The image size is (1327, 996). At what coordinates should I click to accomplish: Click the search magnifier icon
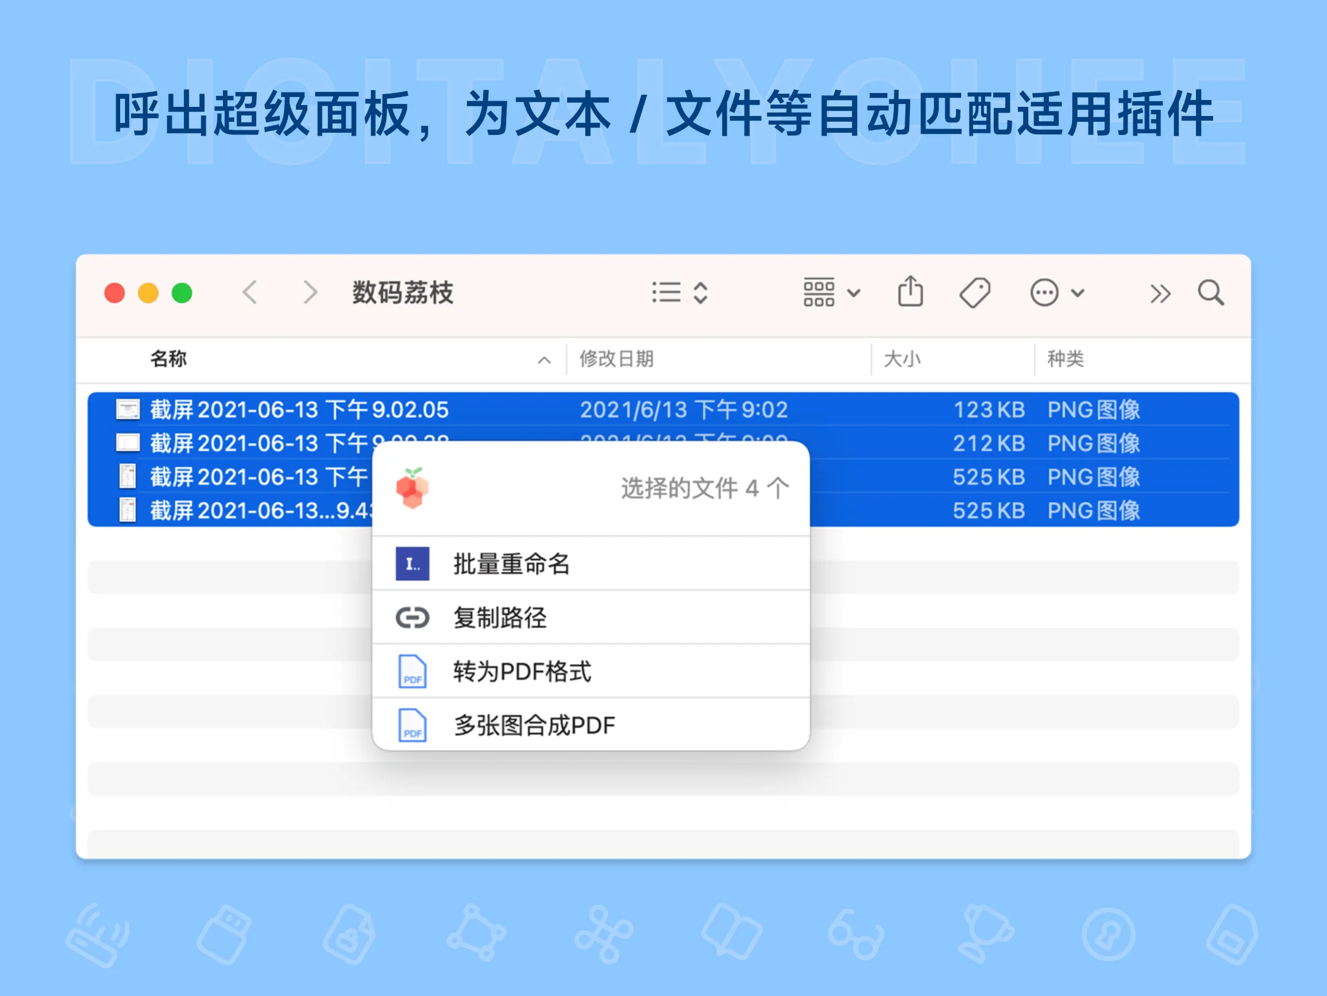1211,292
